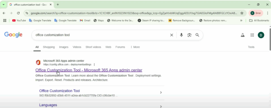This screenshot has width=271, height=108.
Task: Open Search Labs flask icon
Action: [x=243, y=35]
